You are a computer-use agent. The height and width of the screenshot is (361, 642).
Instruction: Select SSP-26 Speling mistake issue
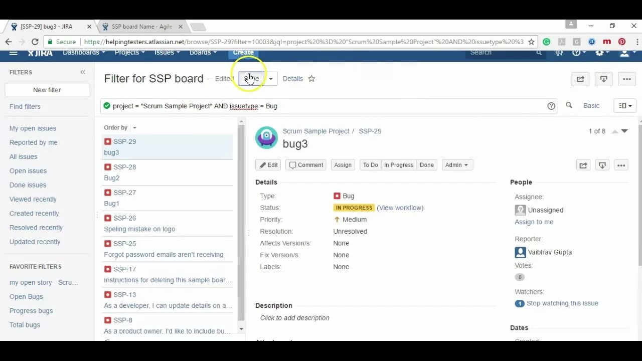tap(167, 224)
